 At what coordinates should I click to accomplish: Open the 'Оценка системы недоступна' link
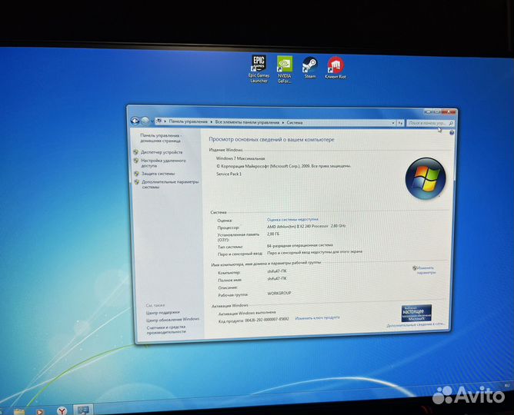pyautogui.click(x=292, y=219)
